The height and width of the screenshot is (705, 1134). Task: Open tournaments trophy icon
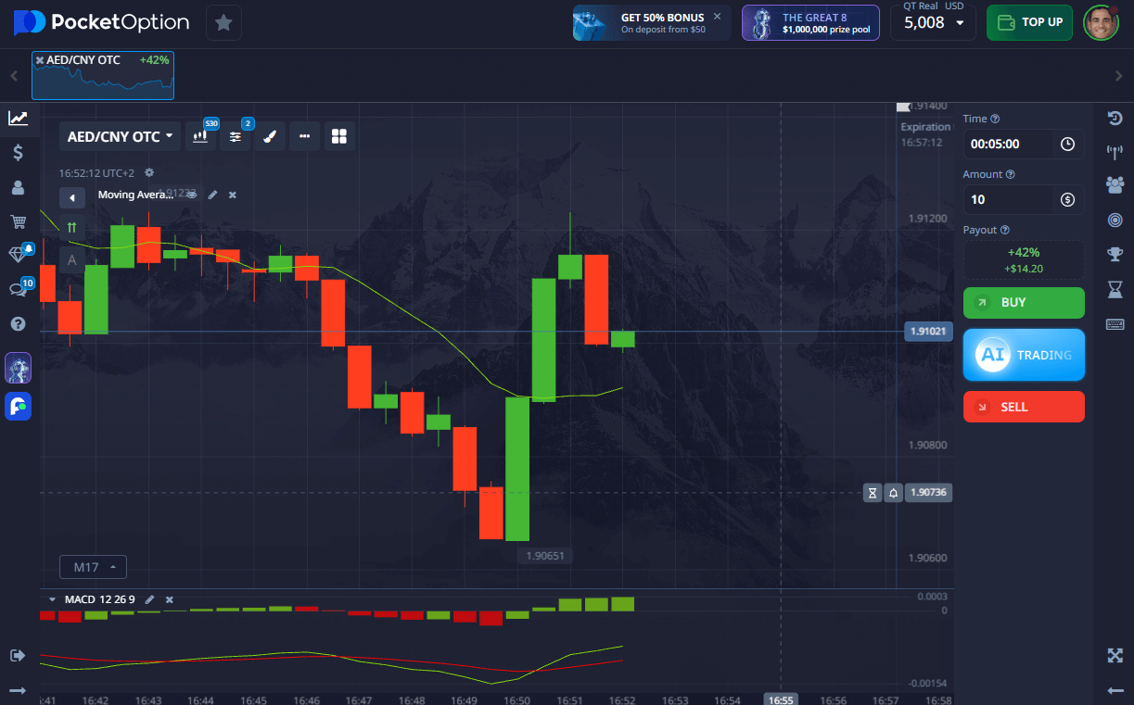click(x=1115, y=254)
